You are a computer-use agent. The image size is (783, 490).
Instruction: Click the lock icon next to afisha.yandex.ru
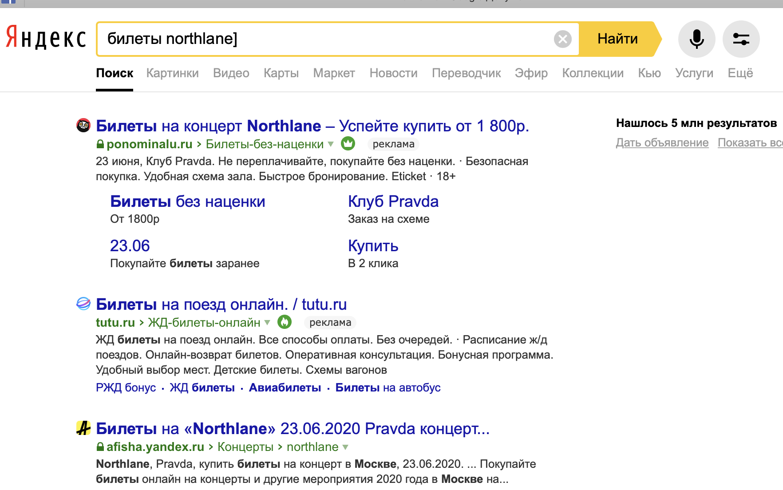coord(100,447)
